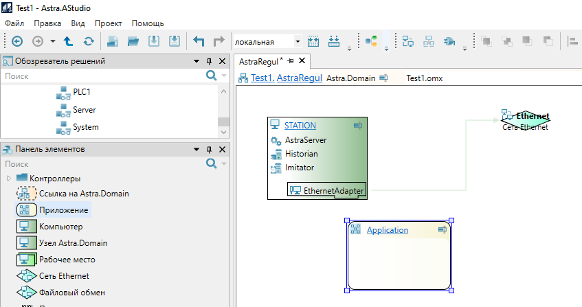Click the Панель элементов search field
The width and height of the screenshot is (582, 307).
pyautogui.click(x=103, y=164)
